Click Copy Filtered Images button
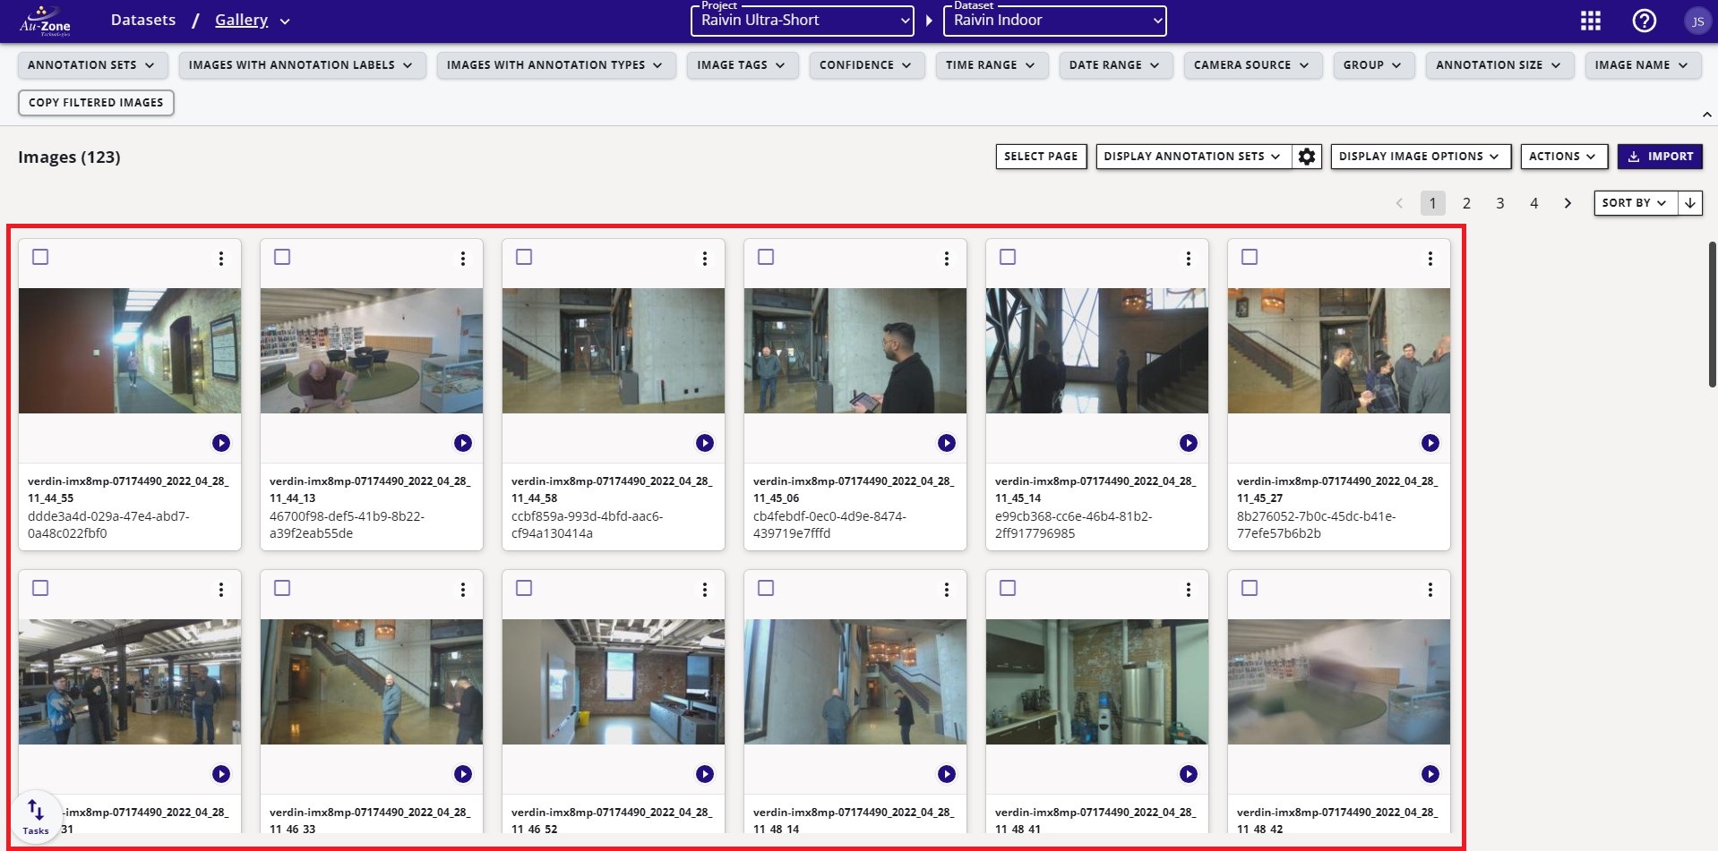 tap(96, 103)
